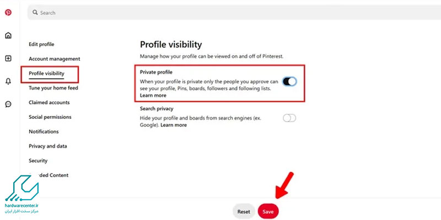Click the search magnifier icon

point(35,13)
